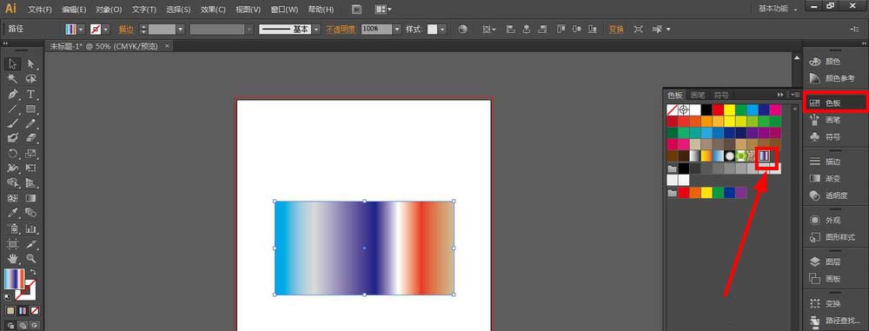Select the Rectangle tool
The image size is (869, 331).
[31, 109]
